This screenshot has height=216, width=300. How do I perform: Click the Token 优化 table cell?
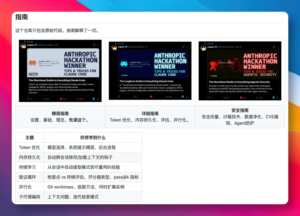tap(30, 147)
